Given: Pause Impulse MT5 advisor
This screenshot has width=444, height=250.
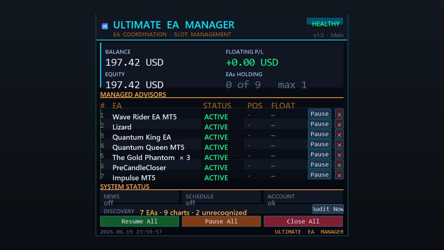Looking at the screenshot, I should tap(320, 175).
